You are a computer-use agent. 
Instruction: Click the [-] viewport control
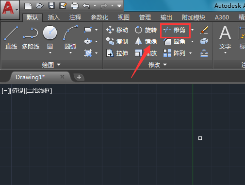pyautogui.click(x=5, y=91)
